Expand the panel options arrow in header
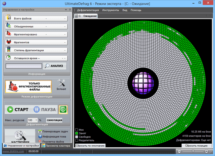The height and width of the screenshot is (156, 215). click(x=66, y=10)
